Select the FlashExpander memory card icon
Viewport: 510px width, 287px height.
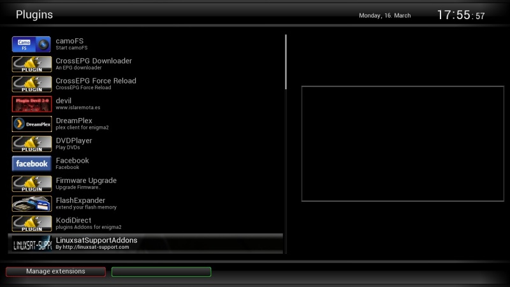click(31, 203)
